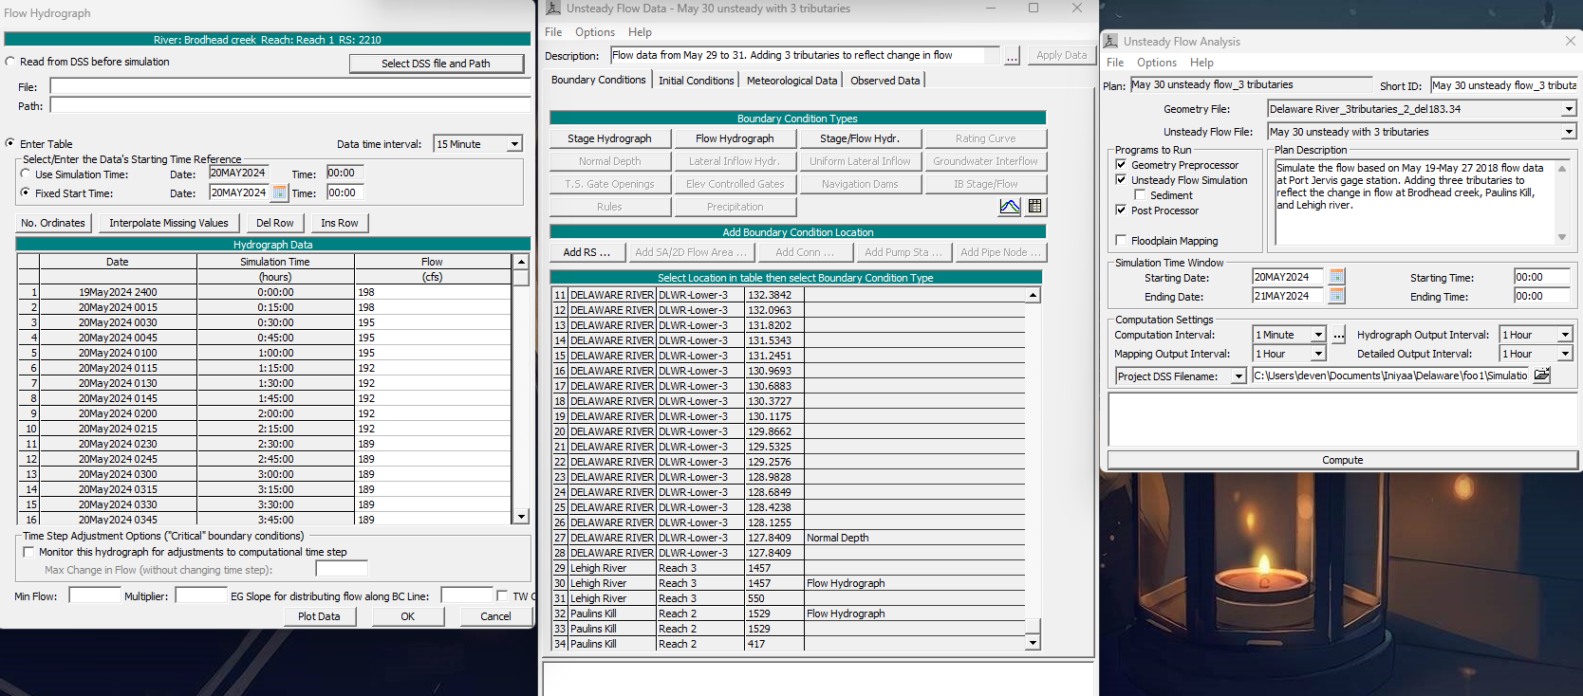
Task: Switch to the Initial Conditions tab
Action: click(x=697, y=81)
